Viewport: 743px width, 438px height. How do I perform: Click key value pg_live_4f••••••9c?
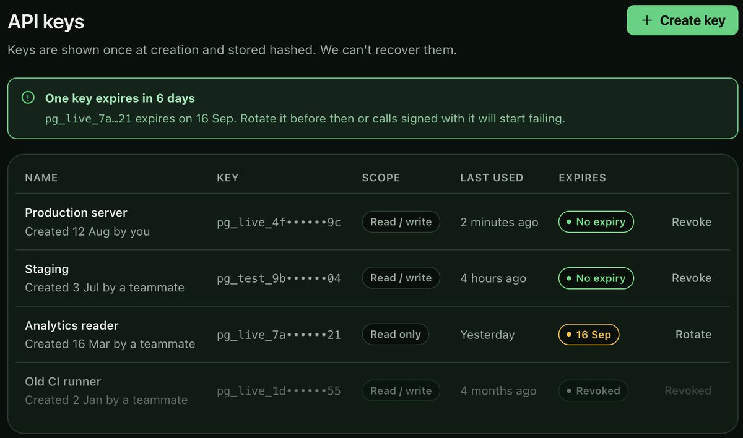point(279,222)
